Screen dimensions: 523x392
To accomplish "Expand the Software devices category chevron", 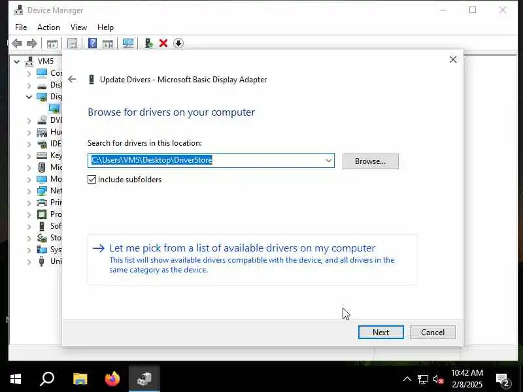I will (29, 226).
